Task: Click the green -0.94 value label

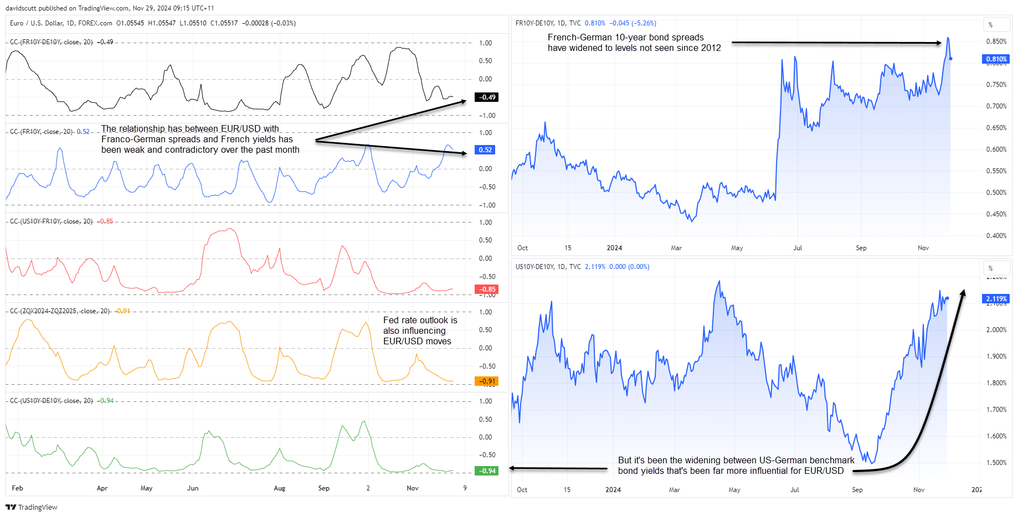Action: [487, 471]
